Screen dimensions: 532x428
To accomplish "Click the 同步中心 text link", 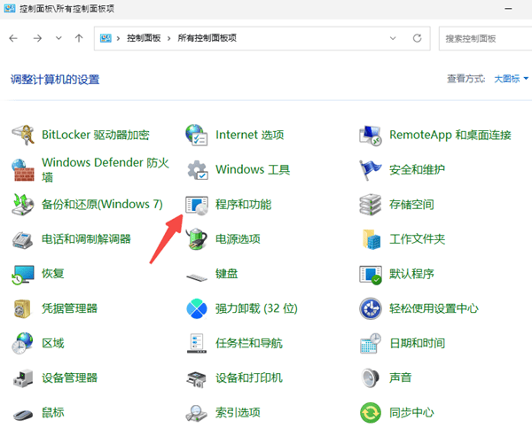I will point(411,413).
